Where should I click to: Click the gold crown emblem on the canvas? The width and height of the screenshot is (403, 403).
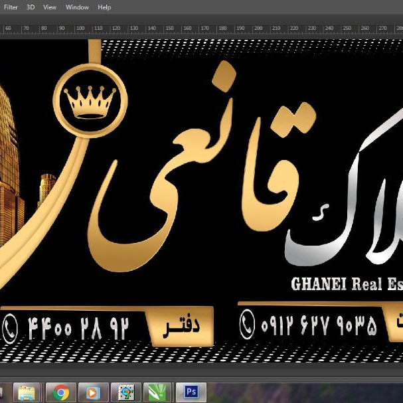[x=90, y=102]
